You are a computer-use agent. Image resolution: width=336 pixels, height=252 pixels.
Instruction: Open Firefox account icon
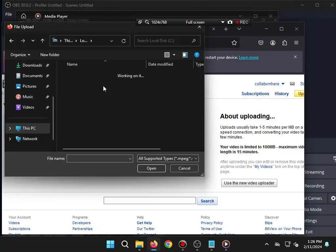273,43
